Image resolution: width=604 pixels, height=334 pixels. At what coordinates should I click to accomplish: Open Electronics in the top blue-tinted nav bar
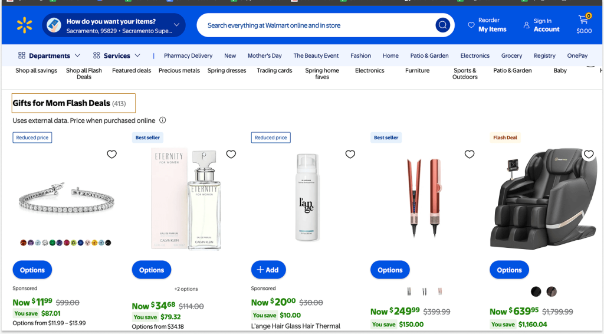(x=475, y=55)
